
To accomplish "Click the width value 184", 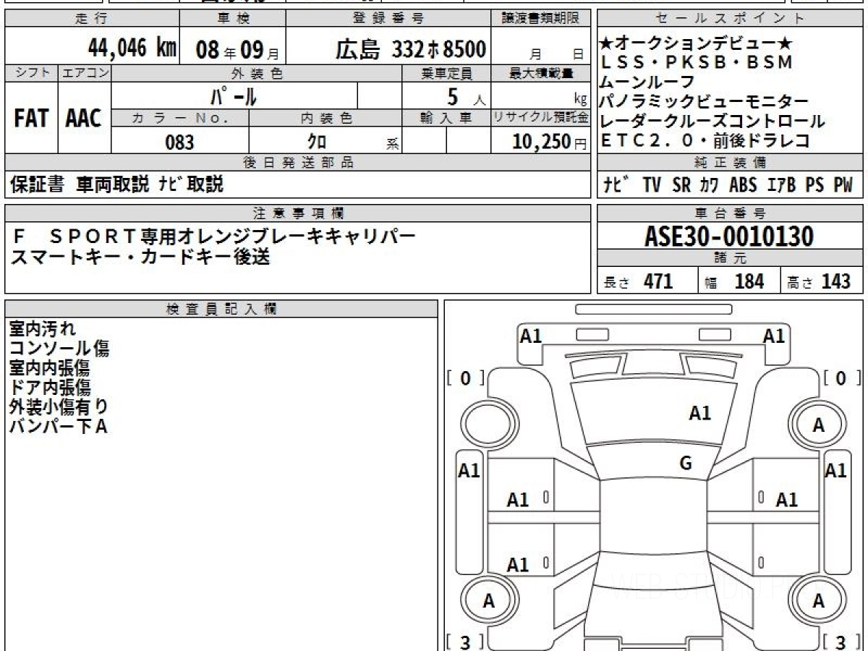I will 749,281.
